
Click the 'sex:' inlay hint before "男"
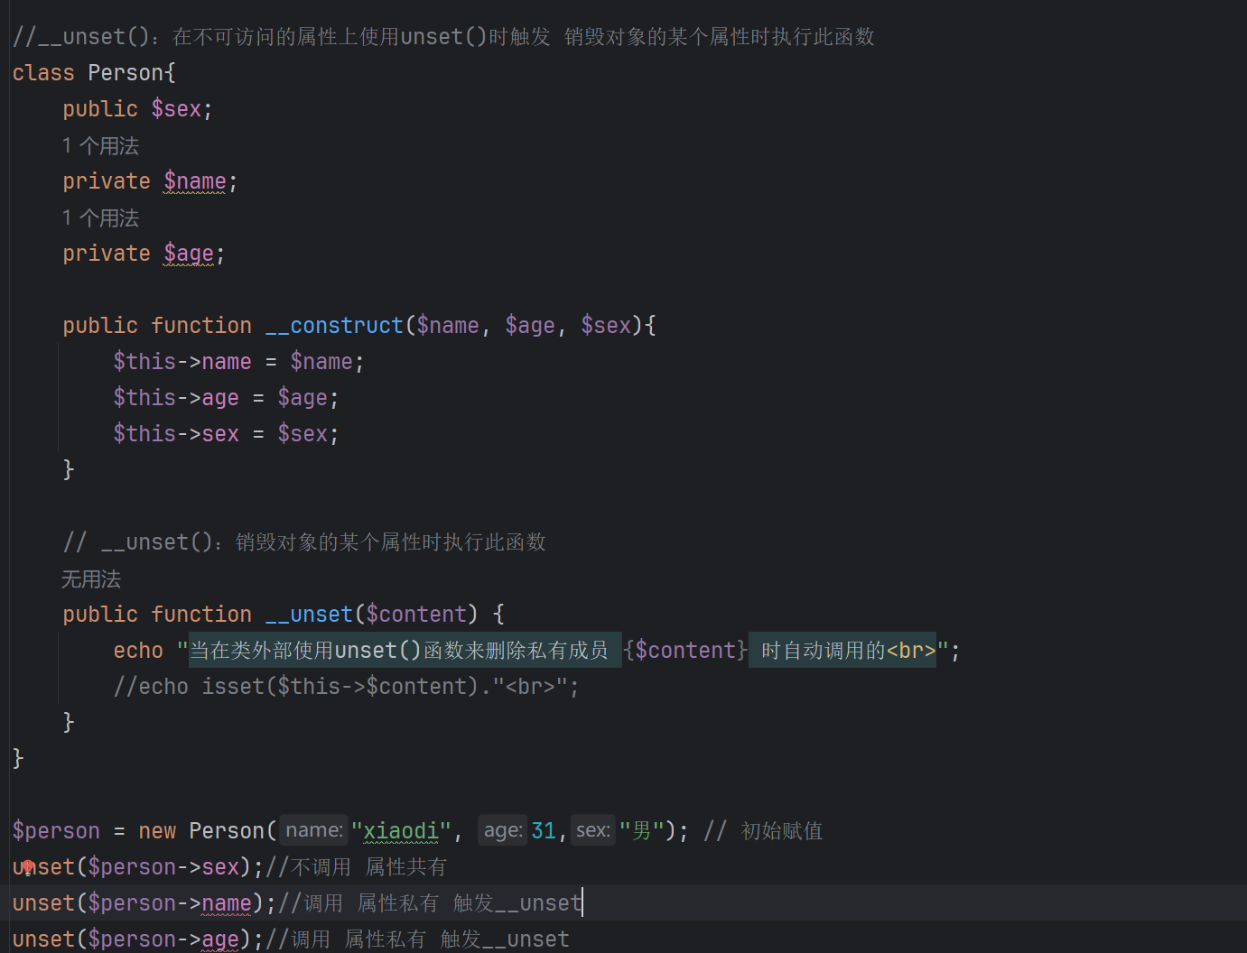593,830
